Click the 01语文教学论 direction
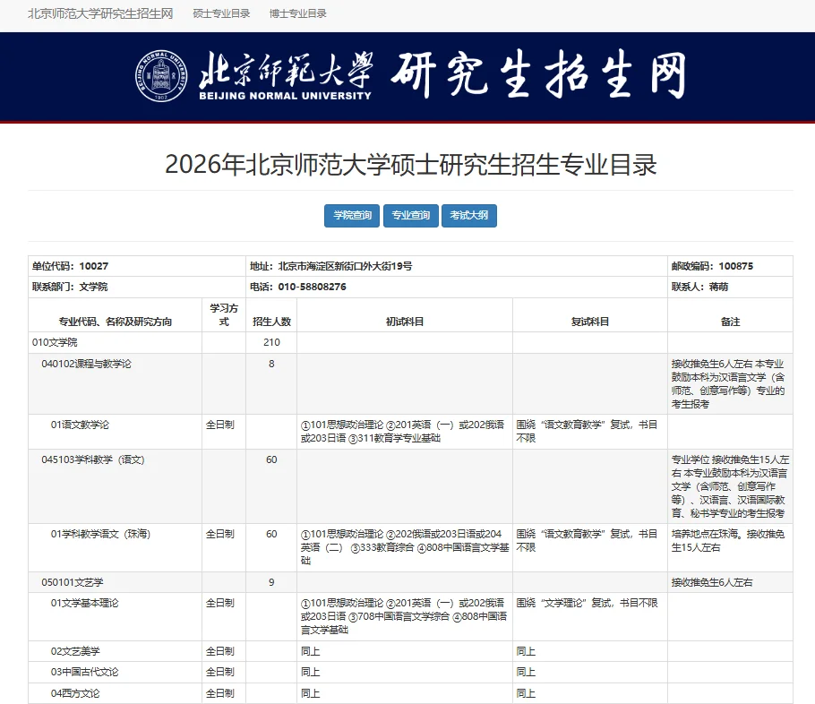The image size is (815, 704). pyautogui.click(x=80, y=425)
